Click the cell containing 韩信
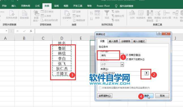Screen dimensions: 183x107 pyautogui.click(x=62, y=53)
